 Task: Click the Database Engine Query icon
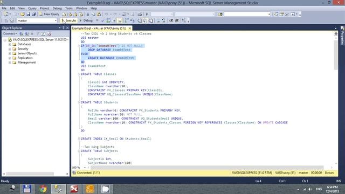pos(64,15)
